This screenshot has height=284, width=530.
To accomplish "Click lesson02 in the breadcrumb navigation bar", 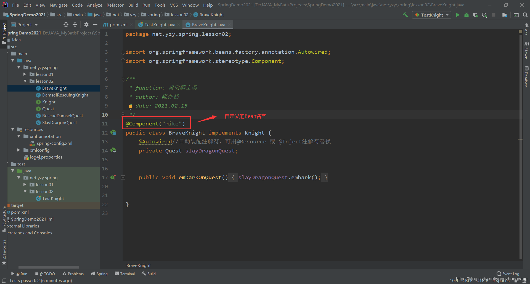I will click(x=177, y=15).
